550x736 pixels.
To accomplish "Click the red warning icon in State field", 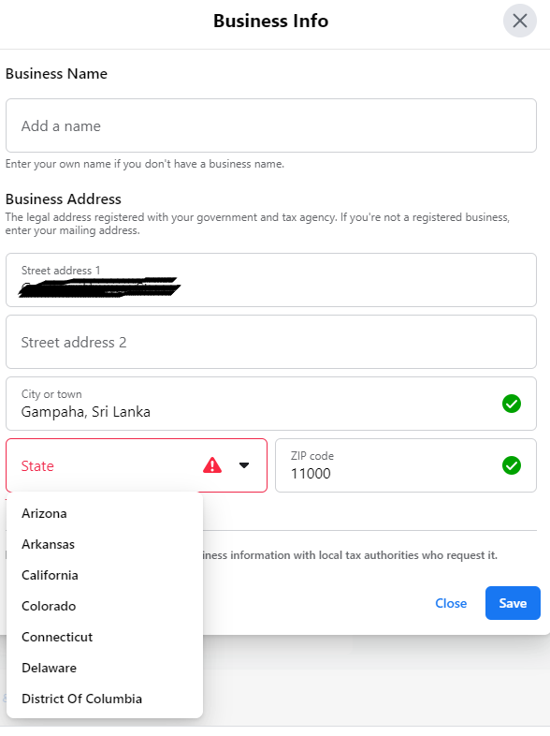I will click(212, 465).
